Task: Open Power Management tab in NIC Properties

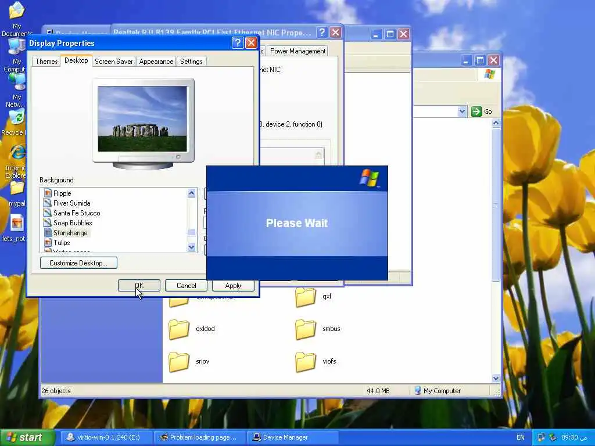Action: pos(297,51)
